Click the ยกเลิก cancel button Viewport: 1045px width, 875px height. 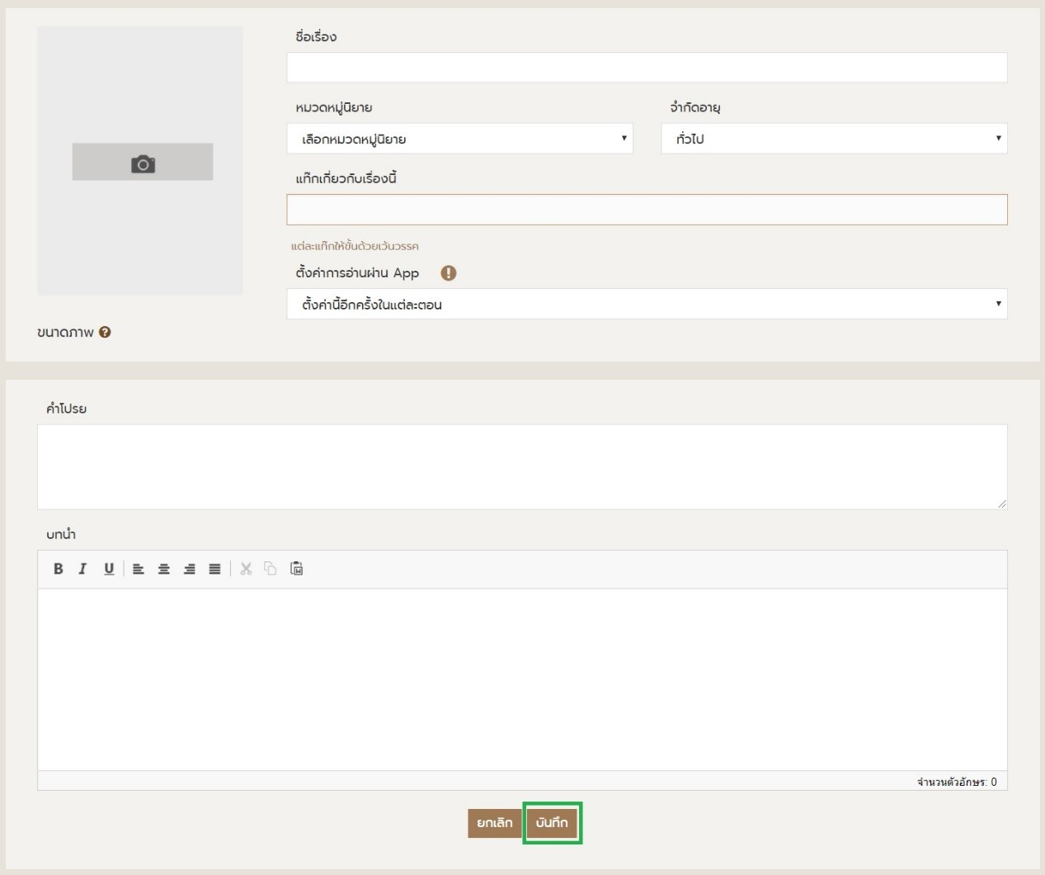(494, 823)
